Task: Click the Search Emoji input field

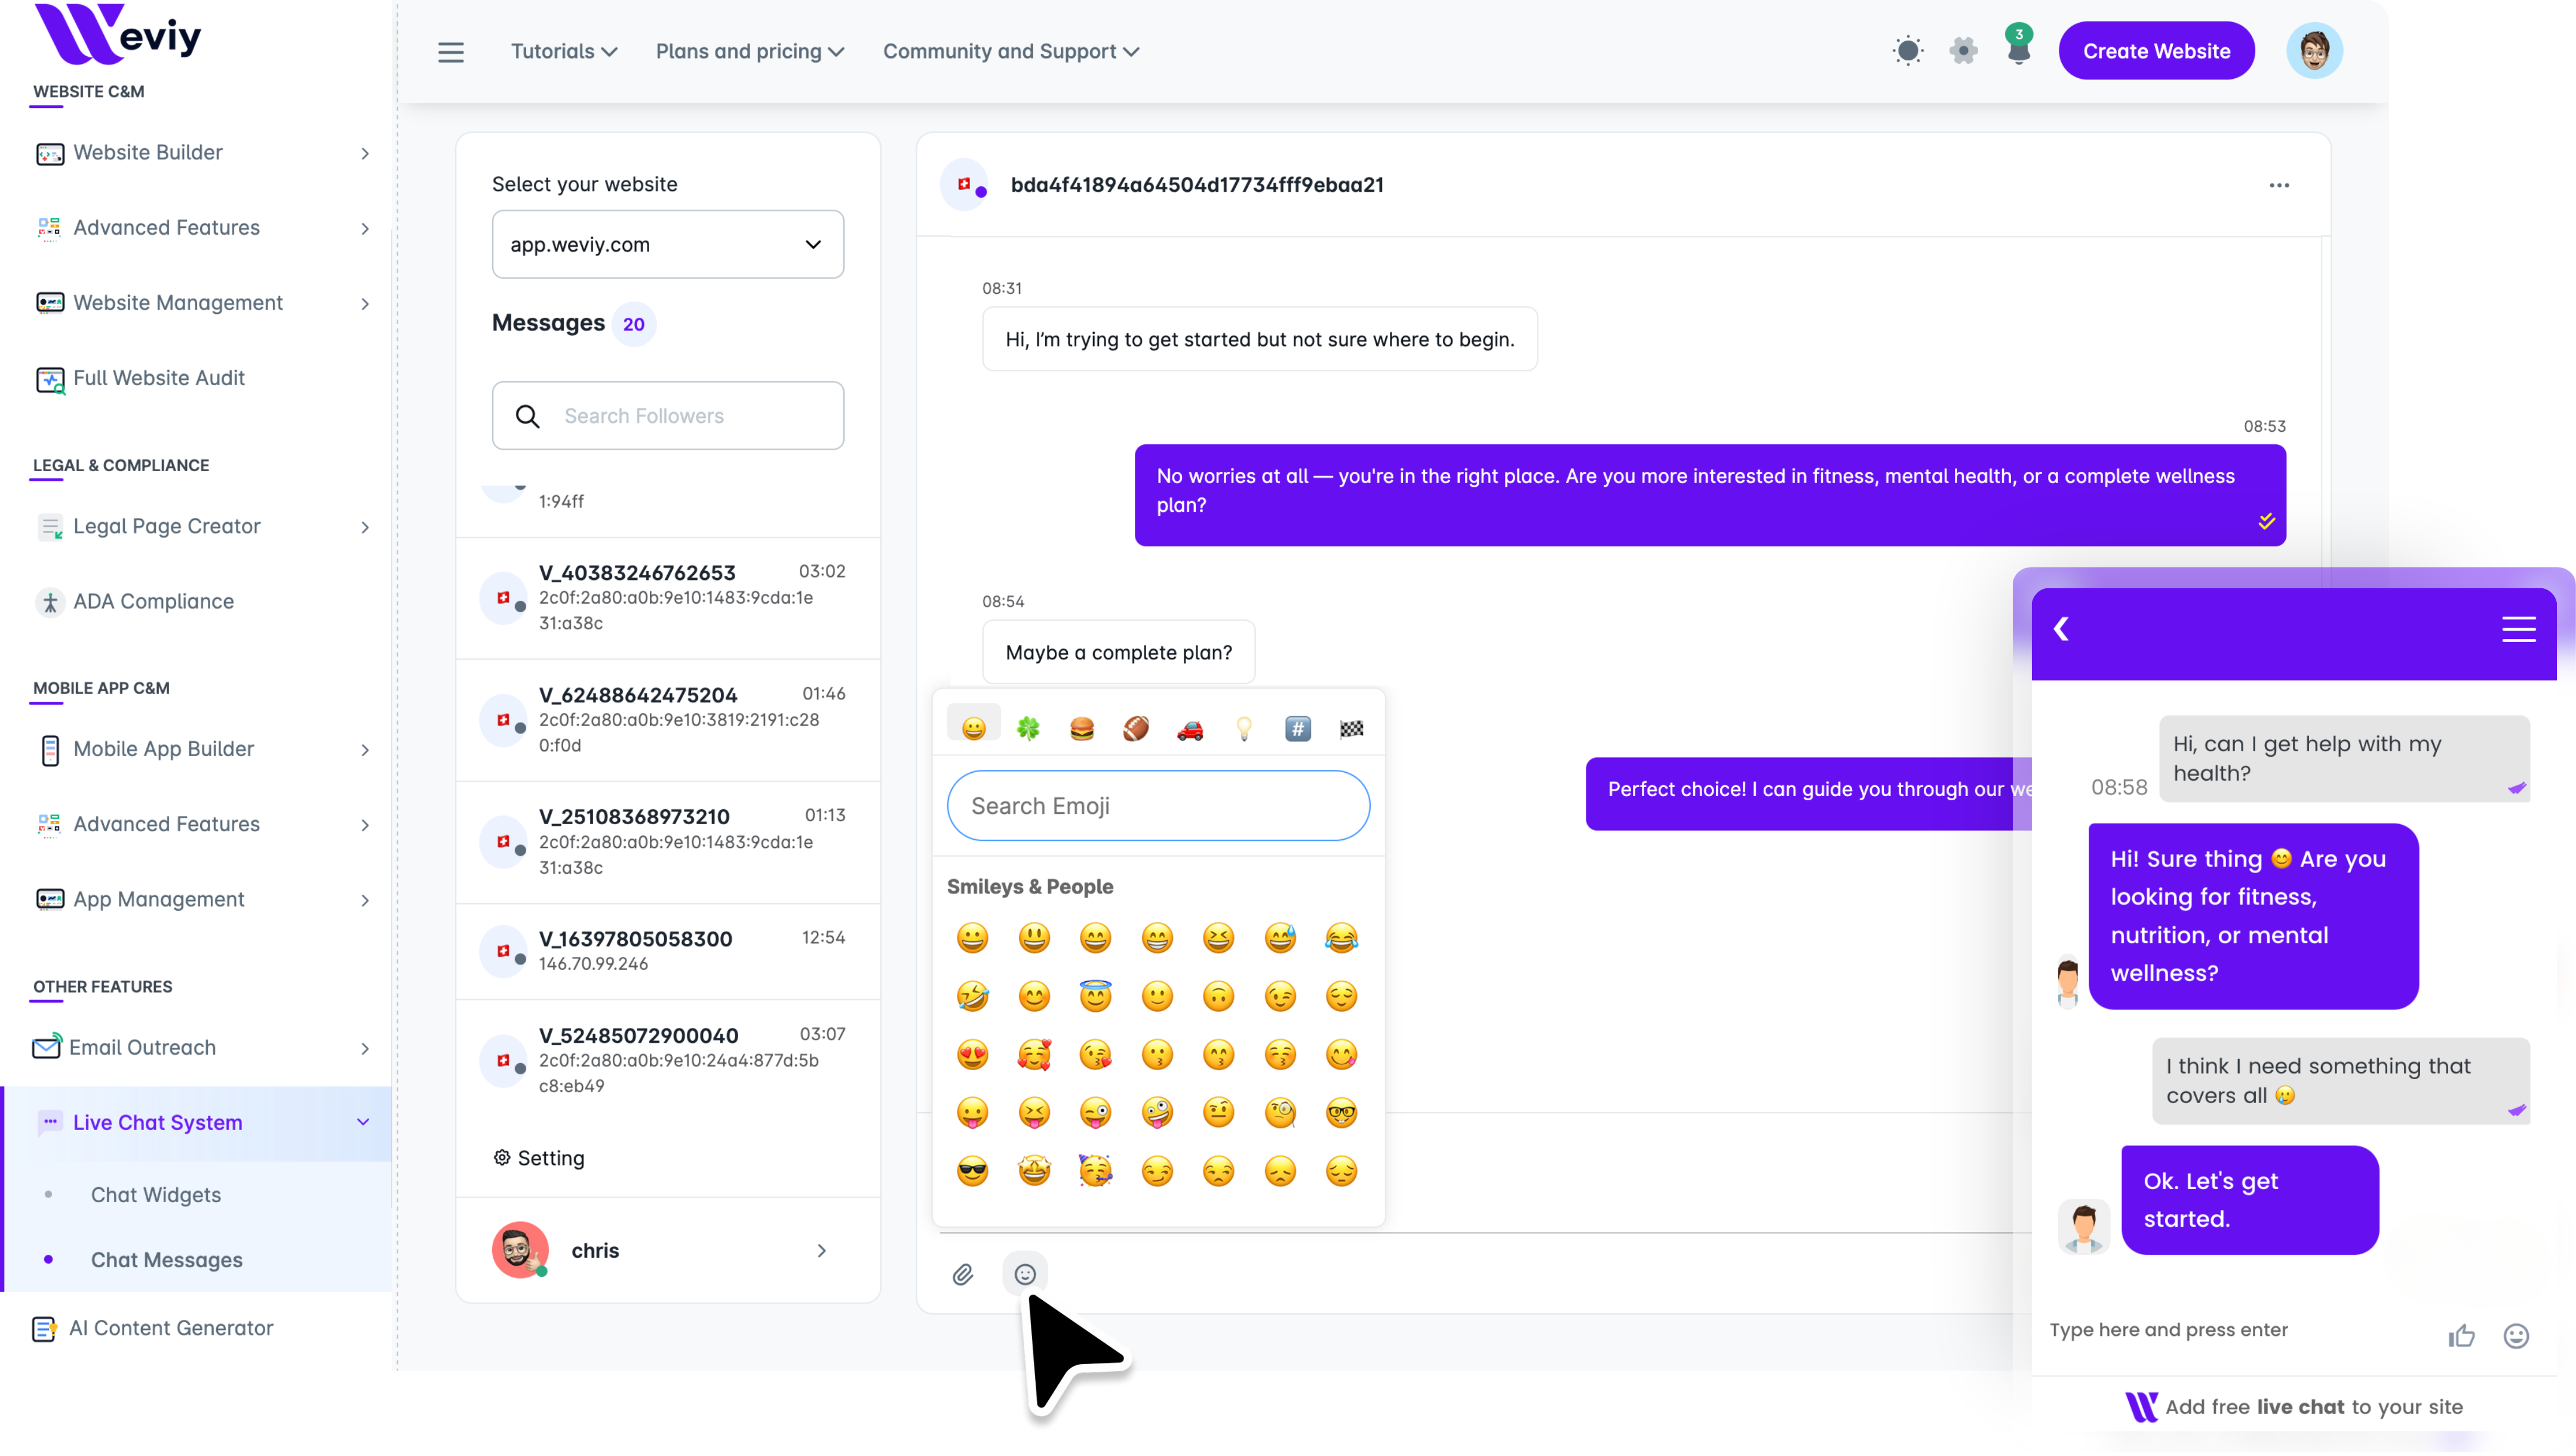Action: tap(1158, 806)
